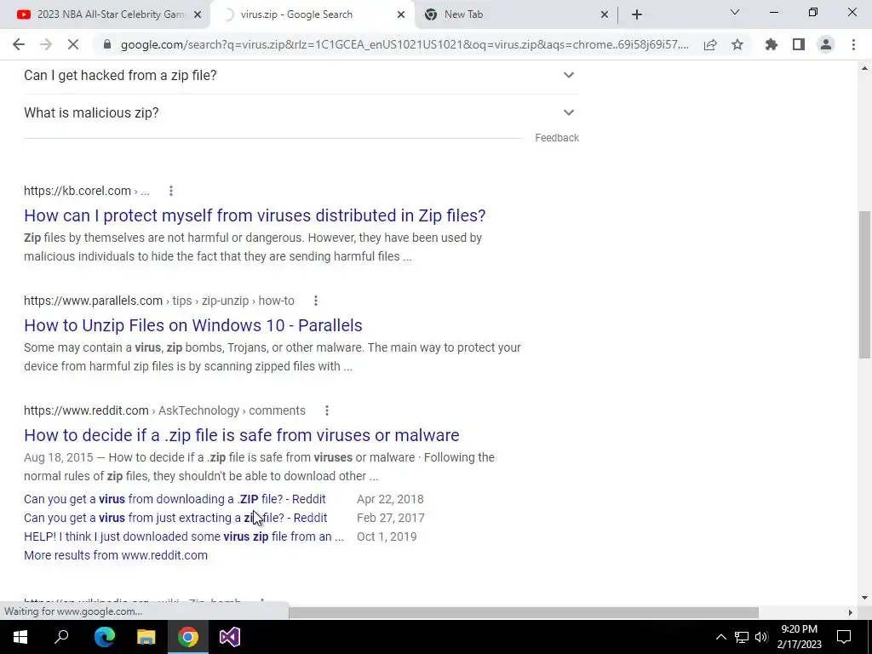Click the scrollbar up arrow

tap(864, 68)
